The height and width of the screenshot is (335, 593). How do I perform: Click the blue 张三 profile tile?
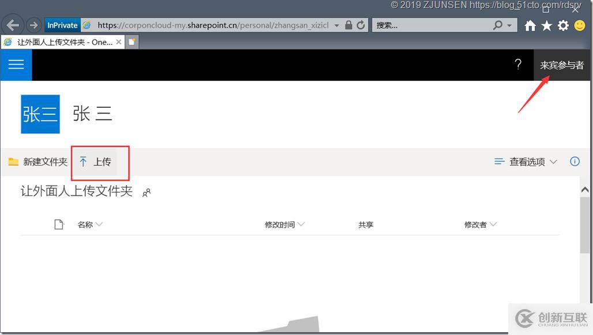click(x=40, y=114)
